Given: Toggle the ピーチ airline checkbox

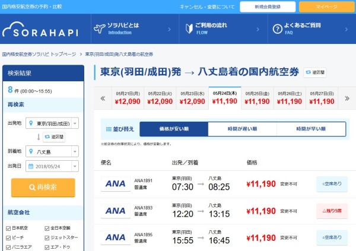Looking at the screenshot, I should coord(8,238).
